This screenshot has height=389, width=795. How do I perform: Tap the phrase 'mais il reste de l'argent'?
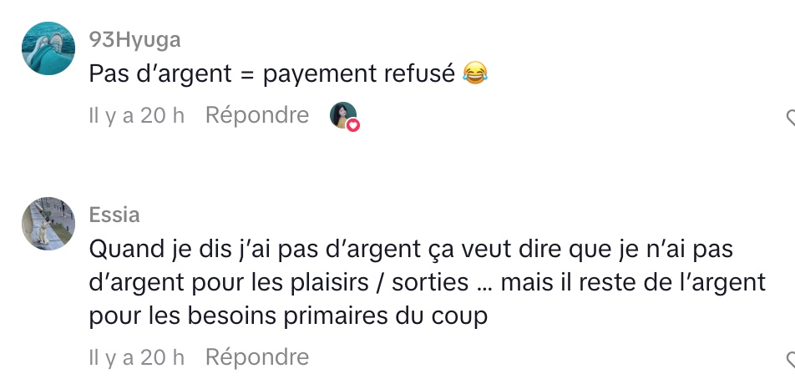click(633, 283)
